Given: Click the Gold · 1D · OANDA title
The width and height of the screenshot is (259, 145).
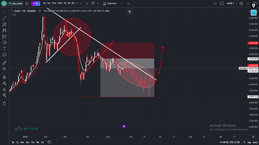Looking at the screenshot, I should [x=25, y=11].
